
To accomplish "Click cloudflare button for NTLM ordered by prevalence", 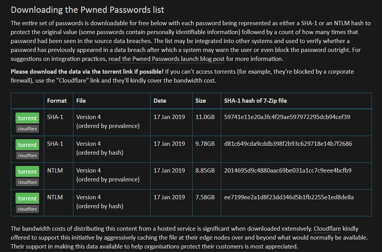I will [x=27, y=182].
